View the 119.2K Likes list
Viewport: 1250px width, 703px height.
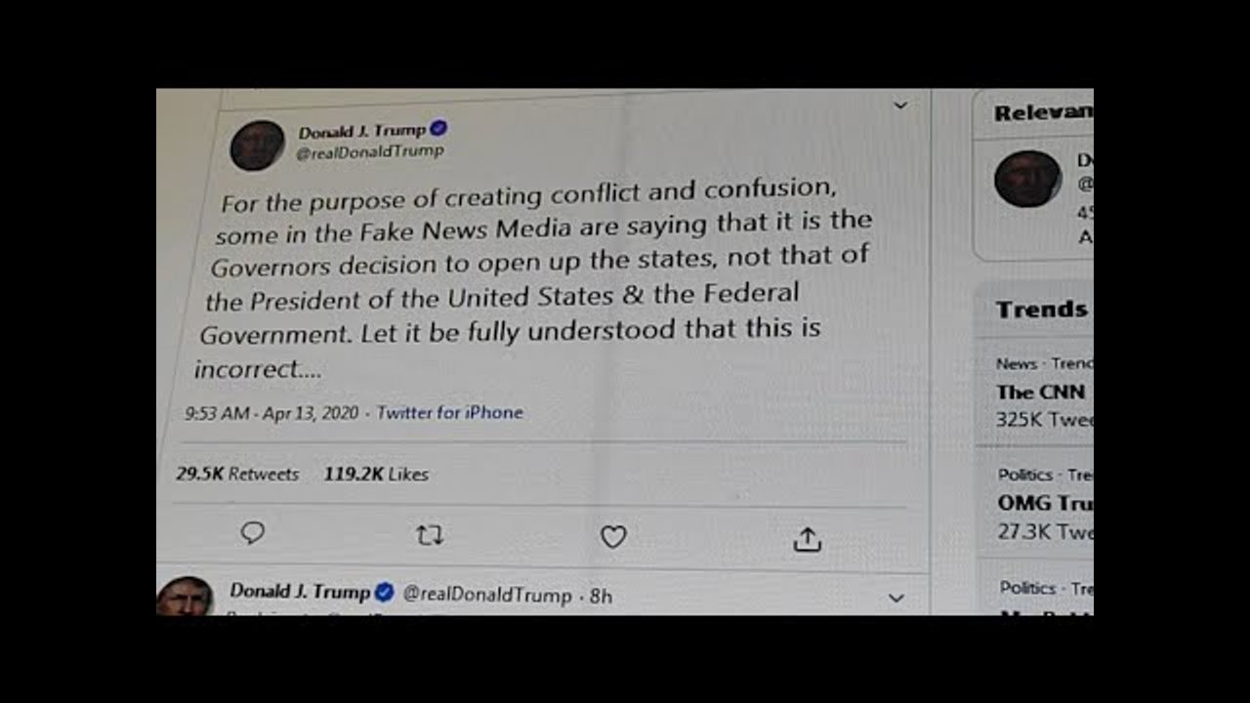tap(376, 474)
